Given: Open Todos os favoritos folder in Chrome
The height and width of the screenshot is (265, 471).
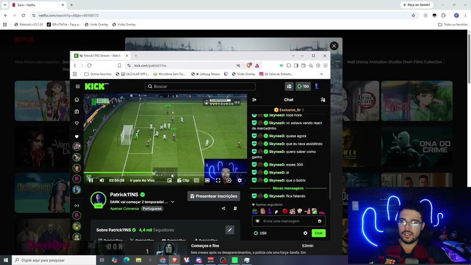Looking at the screenshot, I should 453,25.
